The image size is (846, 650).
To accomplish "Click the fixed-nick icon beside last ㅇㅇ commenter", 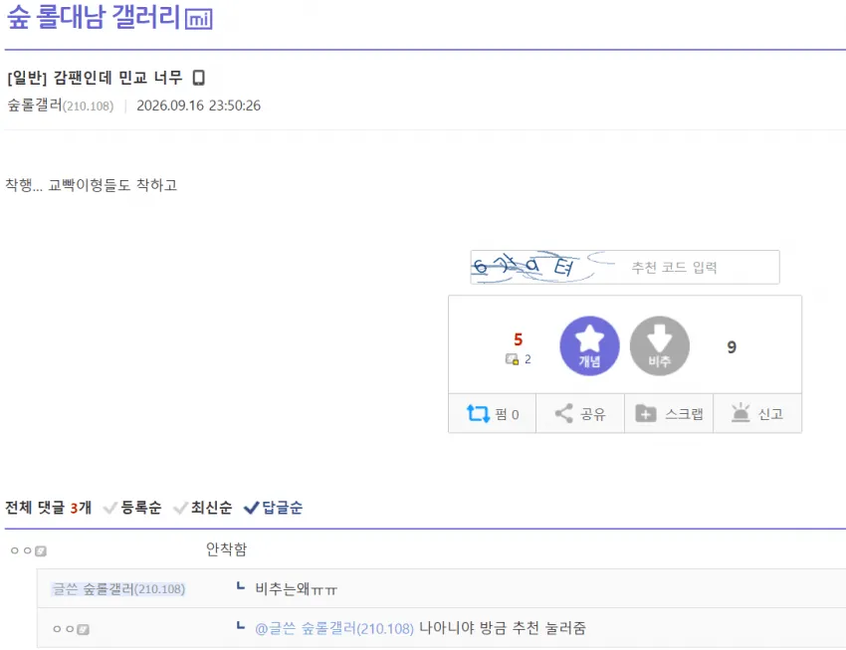I will (x=83, y=629).
